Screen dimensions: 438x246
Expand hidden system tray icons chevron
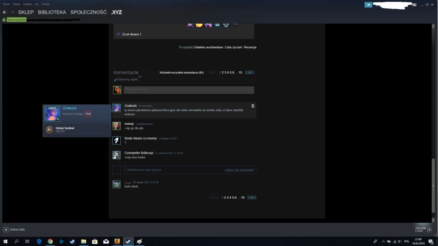pyautogui.click(x=383, y=242)
